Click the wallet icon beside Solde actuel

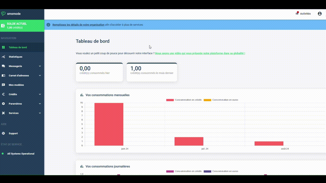(3, 26)
